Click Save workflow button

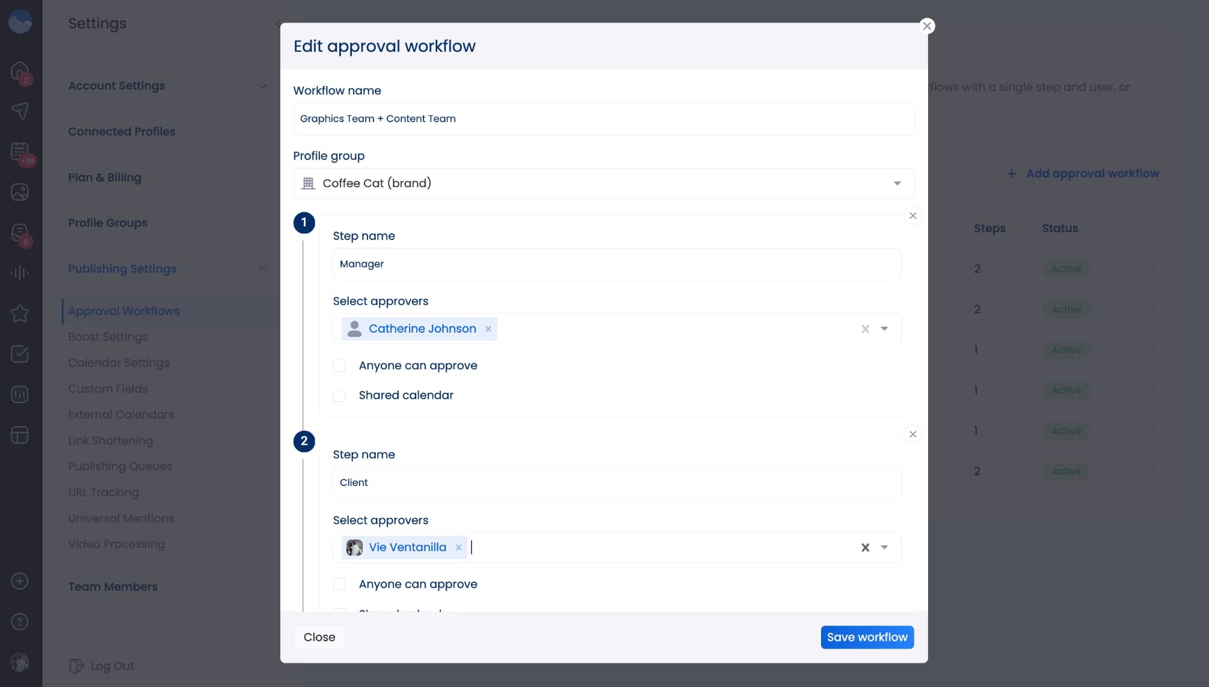[x=867, y=637]
